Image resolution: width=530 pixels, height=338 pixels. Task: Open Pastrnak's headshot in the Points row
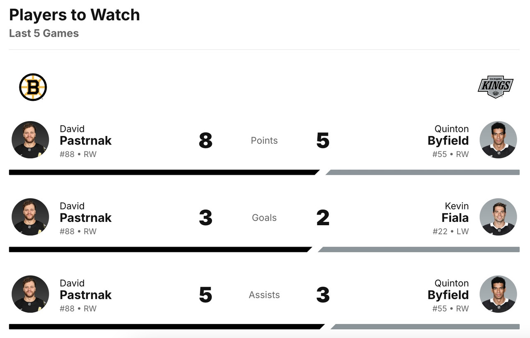click(30, 140)
